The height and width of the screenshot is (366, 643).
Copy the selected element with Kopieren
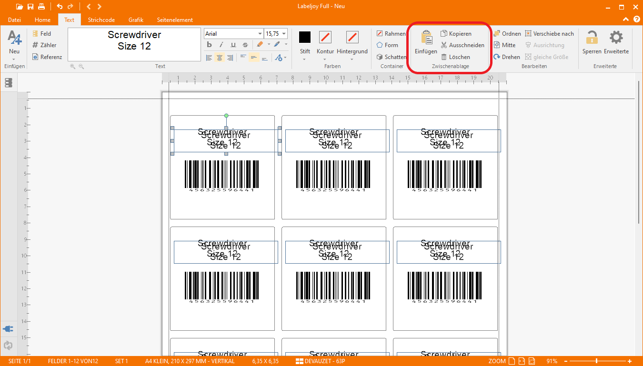pos(456,34)
